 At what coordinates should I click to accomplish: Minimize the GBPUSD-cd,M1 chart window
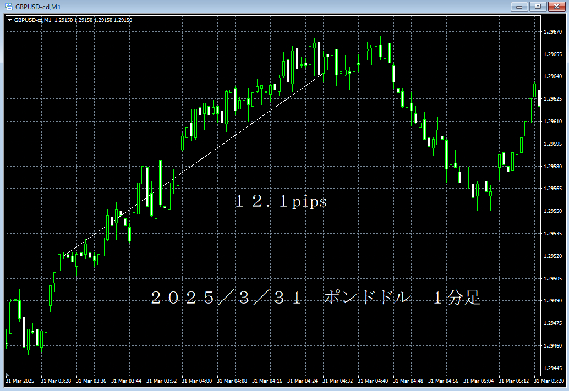pos(519,7)
